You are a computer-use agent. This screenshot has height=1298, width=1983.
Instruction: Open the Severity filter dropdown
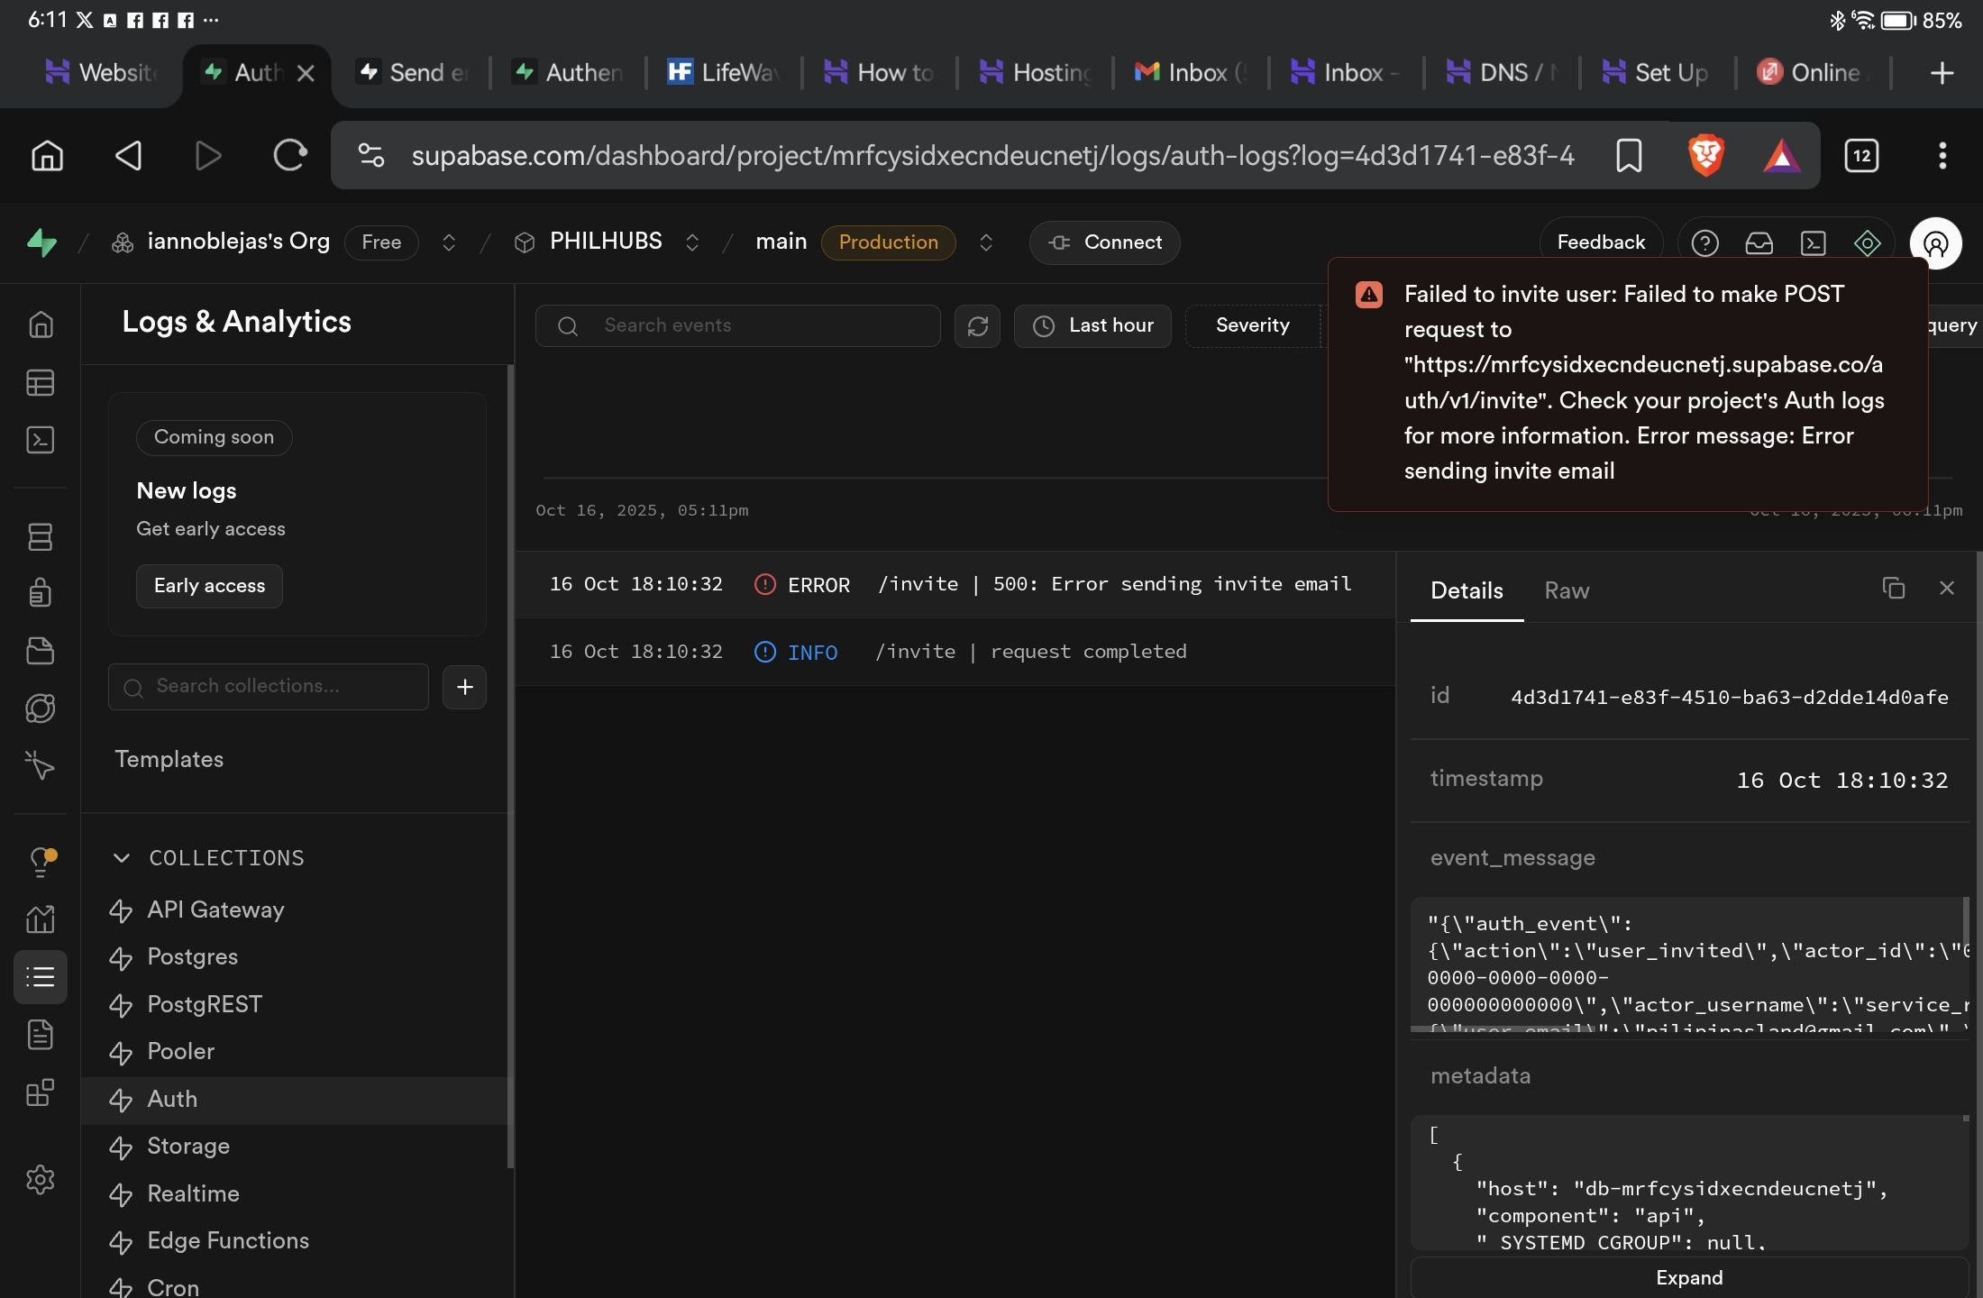pos(1252,325)
